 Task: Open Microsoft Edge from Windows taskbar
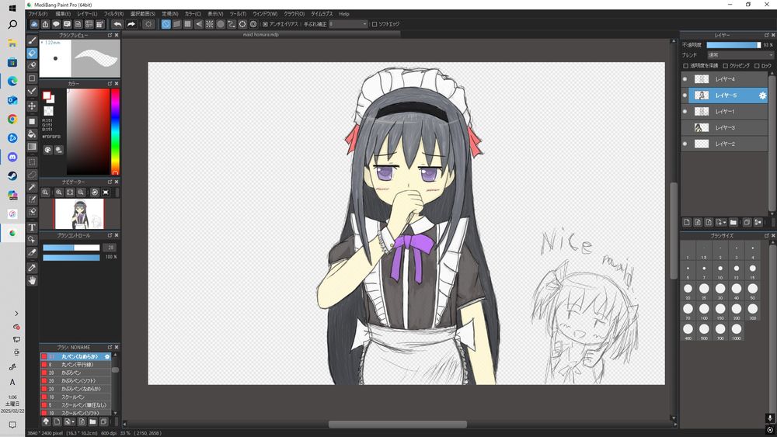click(x=12, y=81)
